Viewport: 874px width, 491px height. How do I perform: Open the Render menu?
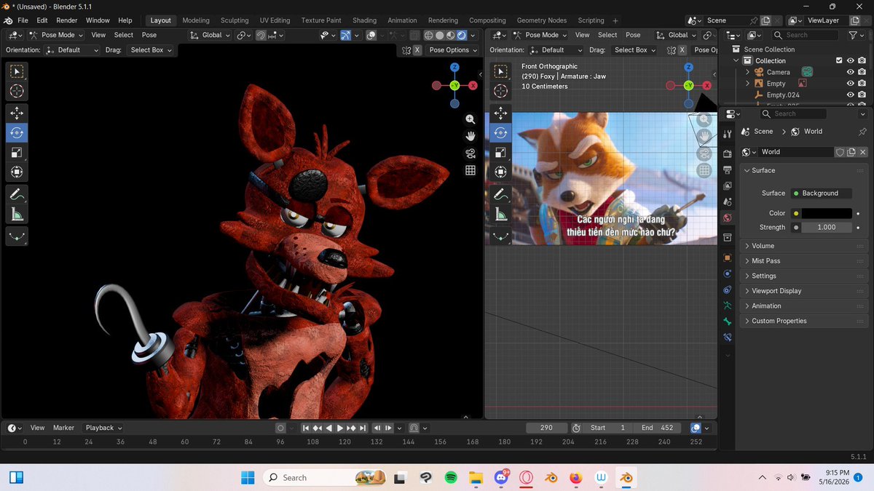click(66, 20)
